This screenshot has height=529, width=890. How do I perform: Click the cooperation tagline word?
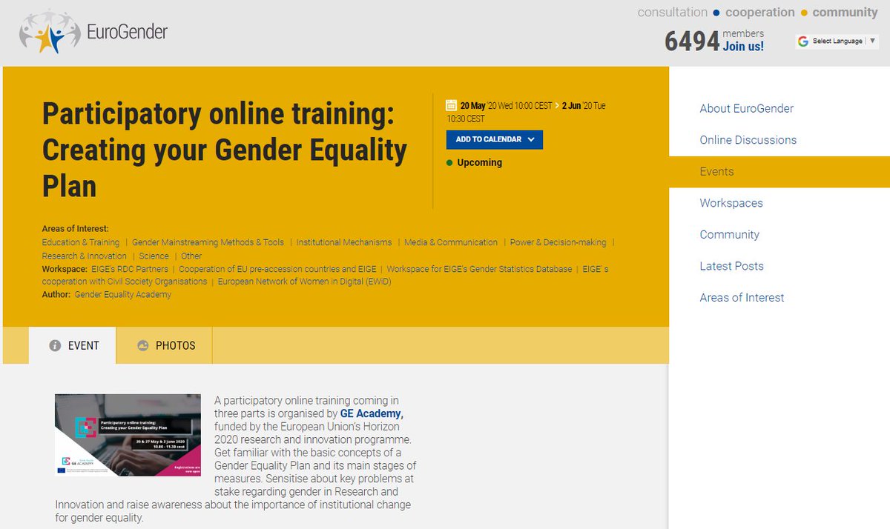coord(760,13)
